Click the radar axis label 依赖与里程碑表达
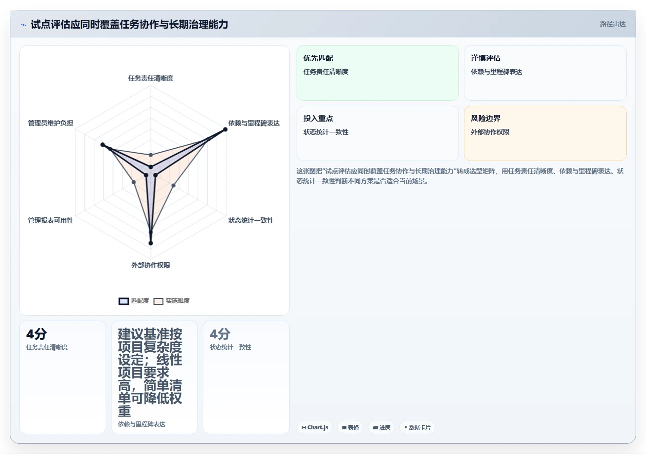Image resolution: width=646 pixels, height=454 pixels. (254, 123)
